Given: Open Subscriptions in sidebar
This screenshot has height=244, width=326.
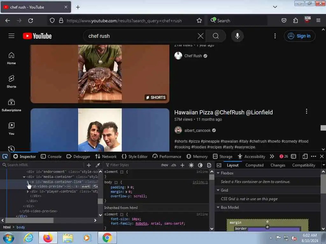Looking at the screenshot, I should [x=11, y=105].
